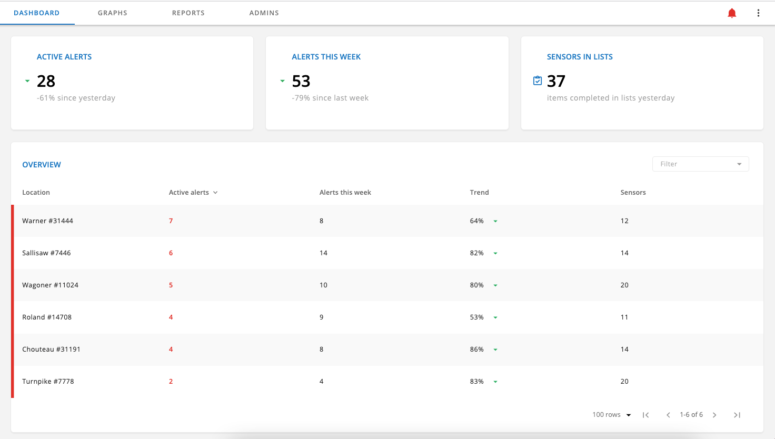Click the trend arrow in Wagoner row
This screenshot has width=775, height=439.
coord(495,285)
